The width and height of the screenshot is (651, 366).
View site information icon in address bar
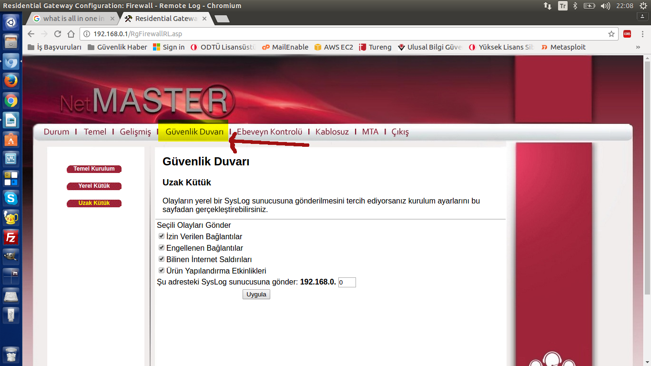pos(87,34)
